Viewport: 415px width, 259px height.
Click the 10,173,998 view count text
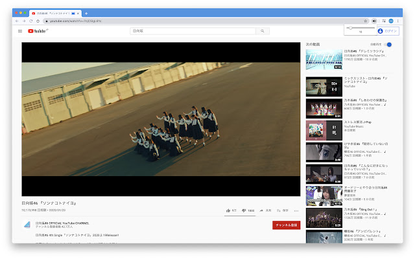pos(34,210)
